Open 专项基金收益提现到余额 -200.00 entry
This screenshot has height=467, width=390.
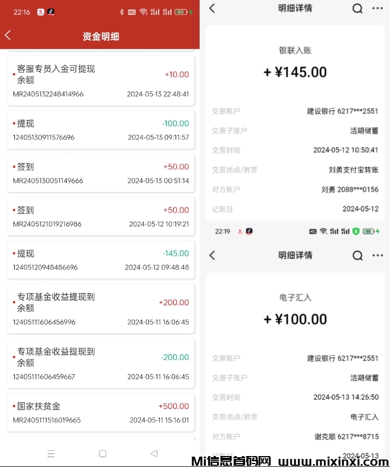[x=101, y=363]
